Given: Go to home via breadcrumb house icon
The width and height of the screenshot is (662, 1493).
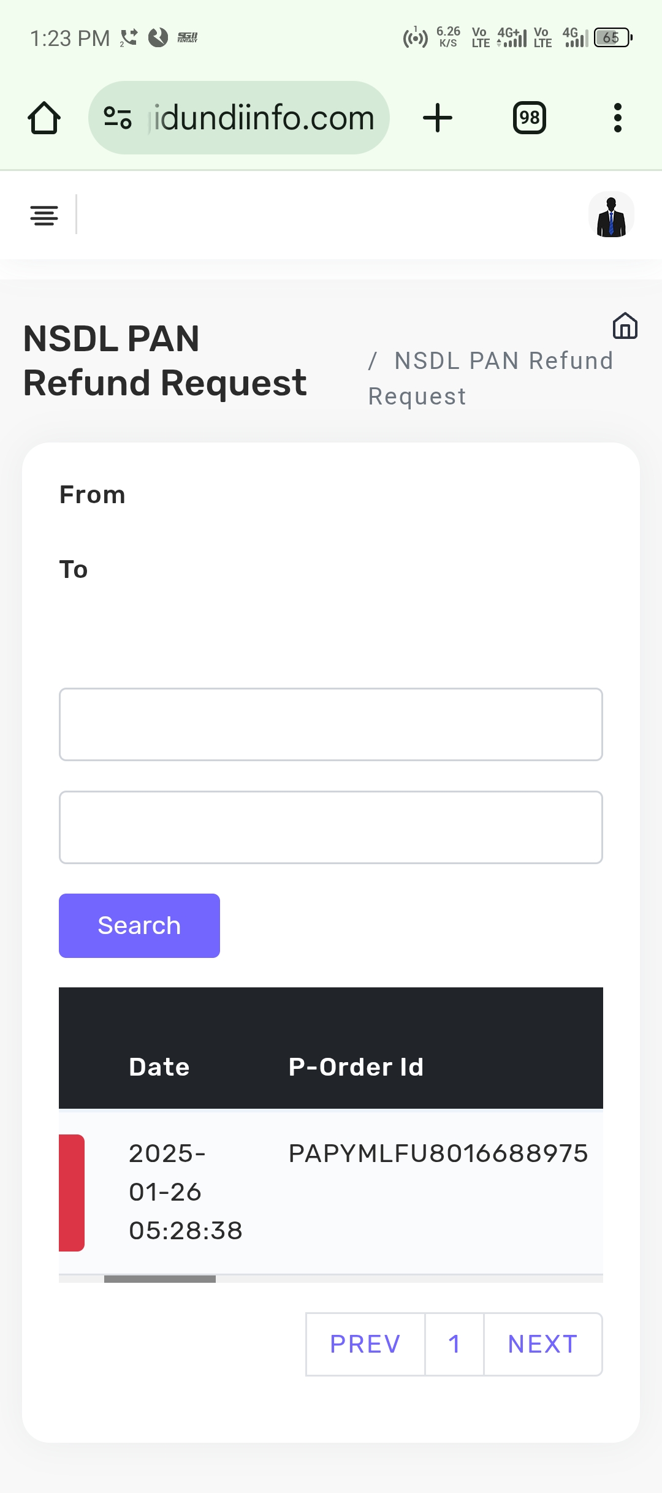Looking at the screenshot, I should [625, 325].
